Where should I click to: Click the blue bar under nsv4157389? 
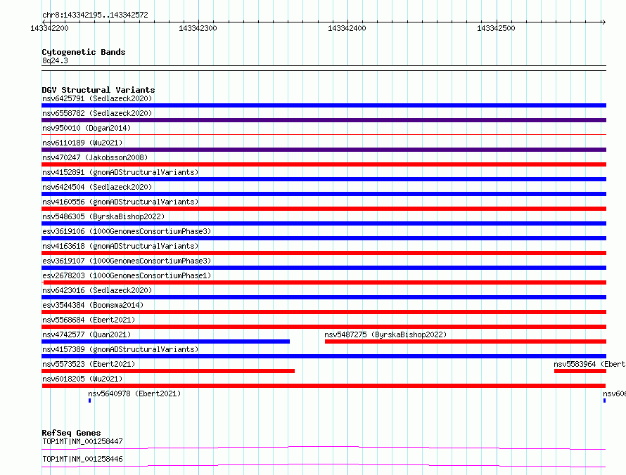324,356
